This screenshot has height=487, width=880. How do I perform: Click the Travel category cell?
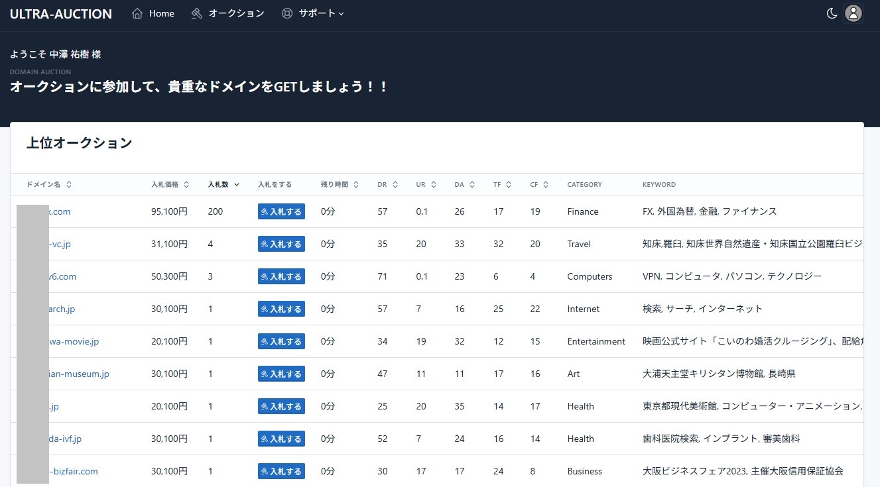tap(579, 244)
